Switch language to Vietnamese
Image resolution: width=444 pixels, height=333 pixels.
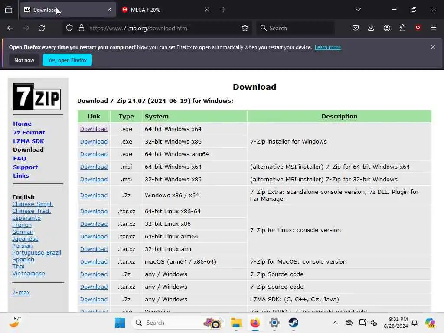(28, 274)
